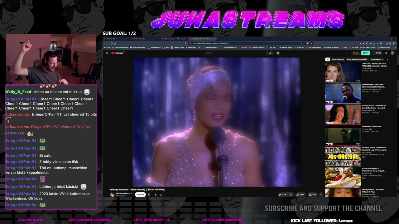399x224 pixels.
Task: Open the Whitney Houston channel name link
Action: click(123, 194)
